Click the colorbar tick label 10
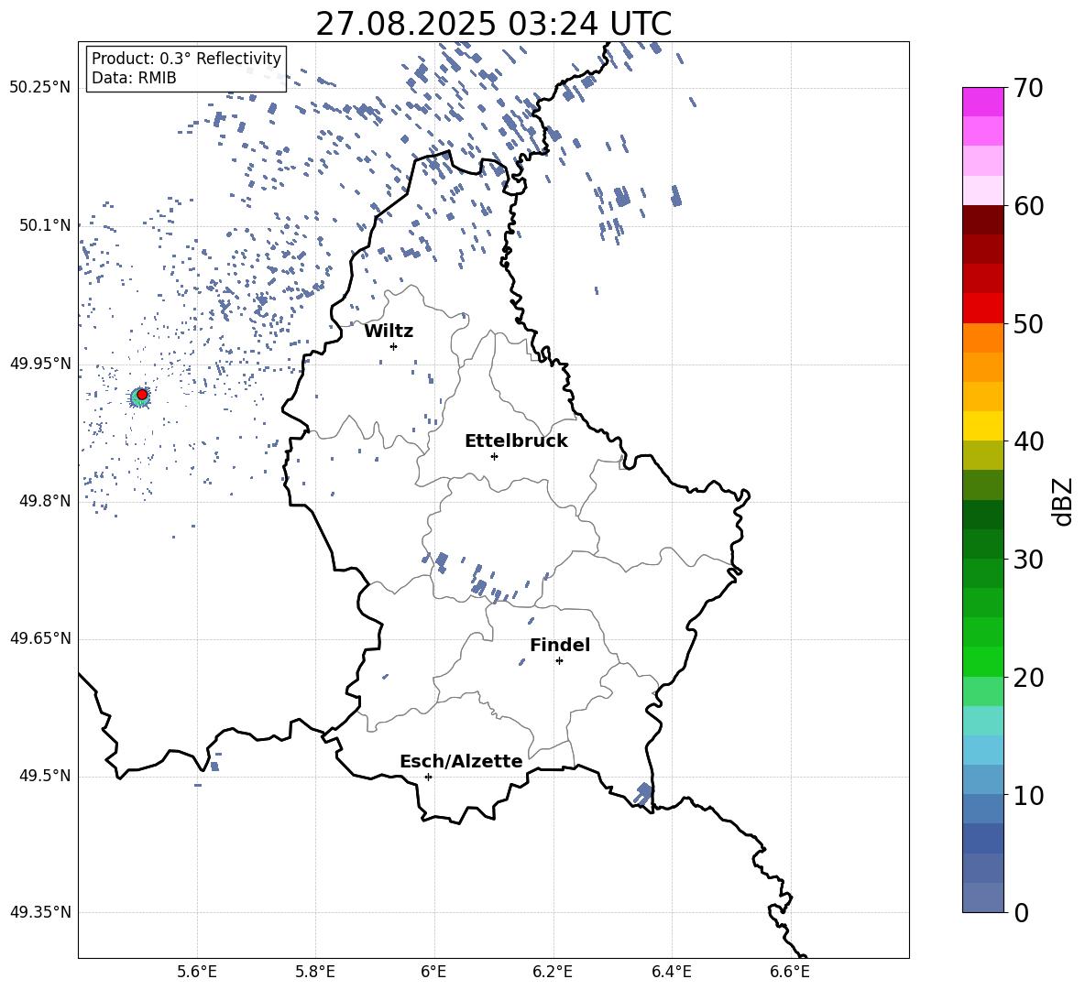1085x990 pixels. tap(1029, 795)
